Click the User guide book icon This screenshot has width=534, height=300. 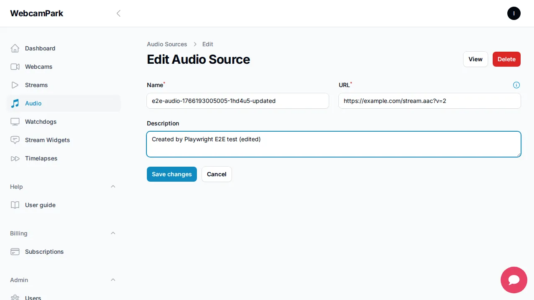click(x=15, y=205)
